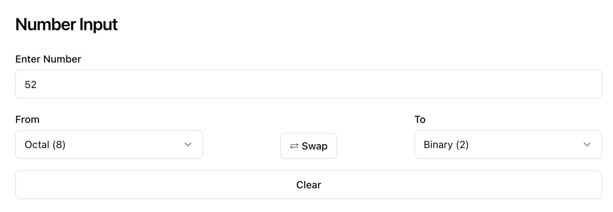Viewport: 613px width, 212px height.
Task: Click the chevron on the Octal dropdown
Action: click(x=188, y=144)
